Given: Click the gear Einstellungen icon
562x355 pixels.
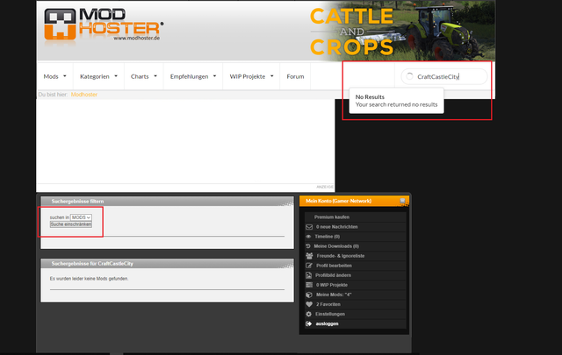Looking at the screenshot, I should click(x=308, y=314).
